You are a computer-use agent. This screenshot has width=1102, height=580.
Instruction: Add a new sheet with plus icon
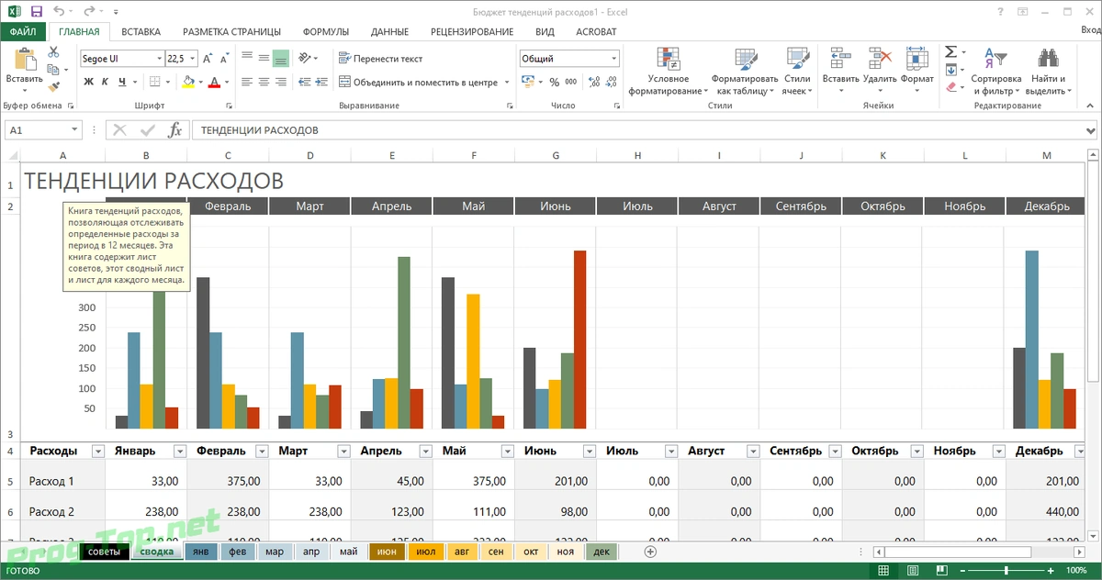pos(650,552)
